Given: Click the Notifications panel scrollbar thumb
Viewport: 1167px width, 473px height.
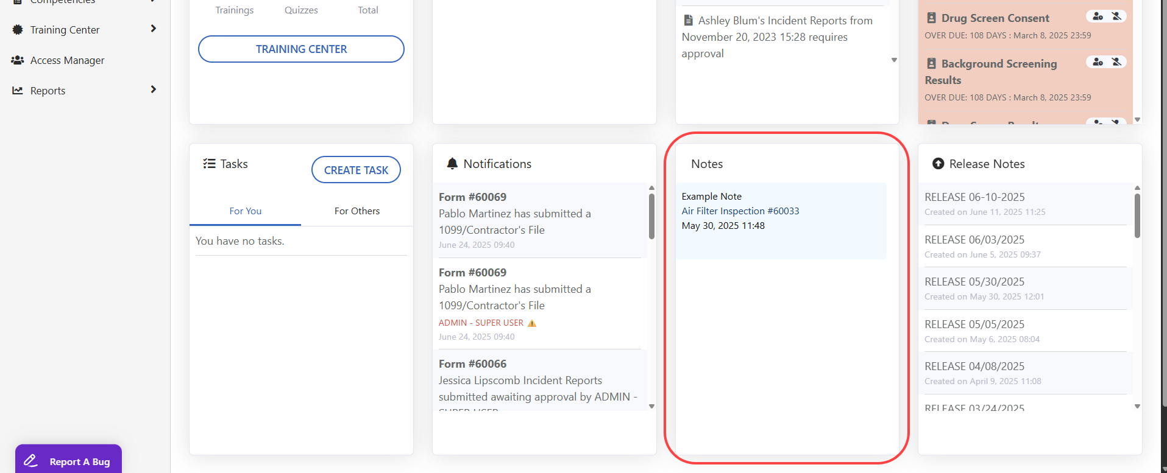Looking at the screenshot, I should [x=651, y=216].
